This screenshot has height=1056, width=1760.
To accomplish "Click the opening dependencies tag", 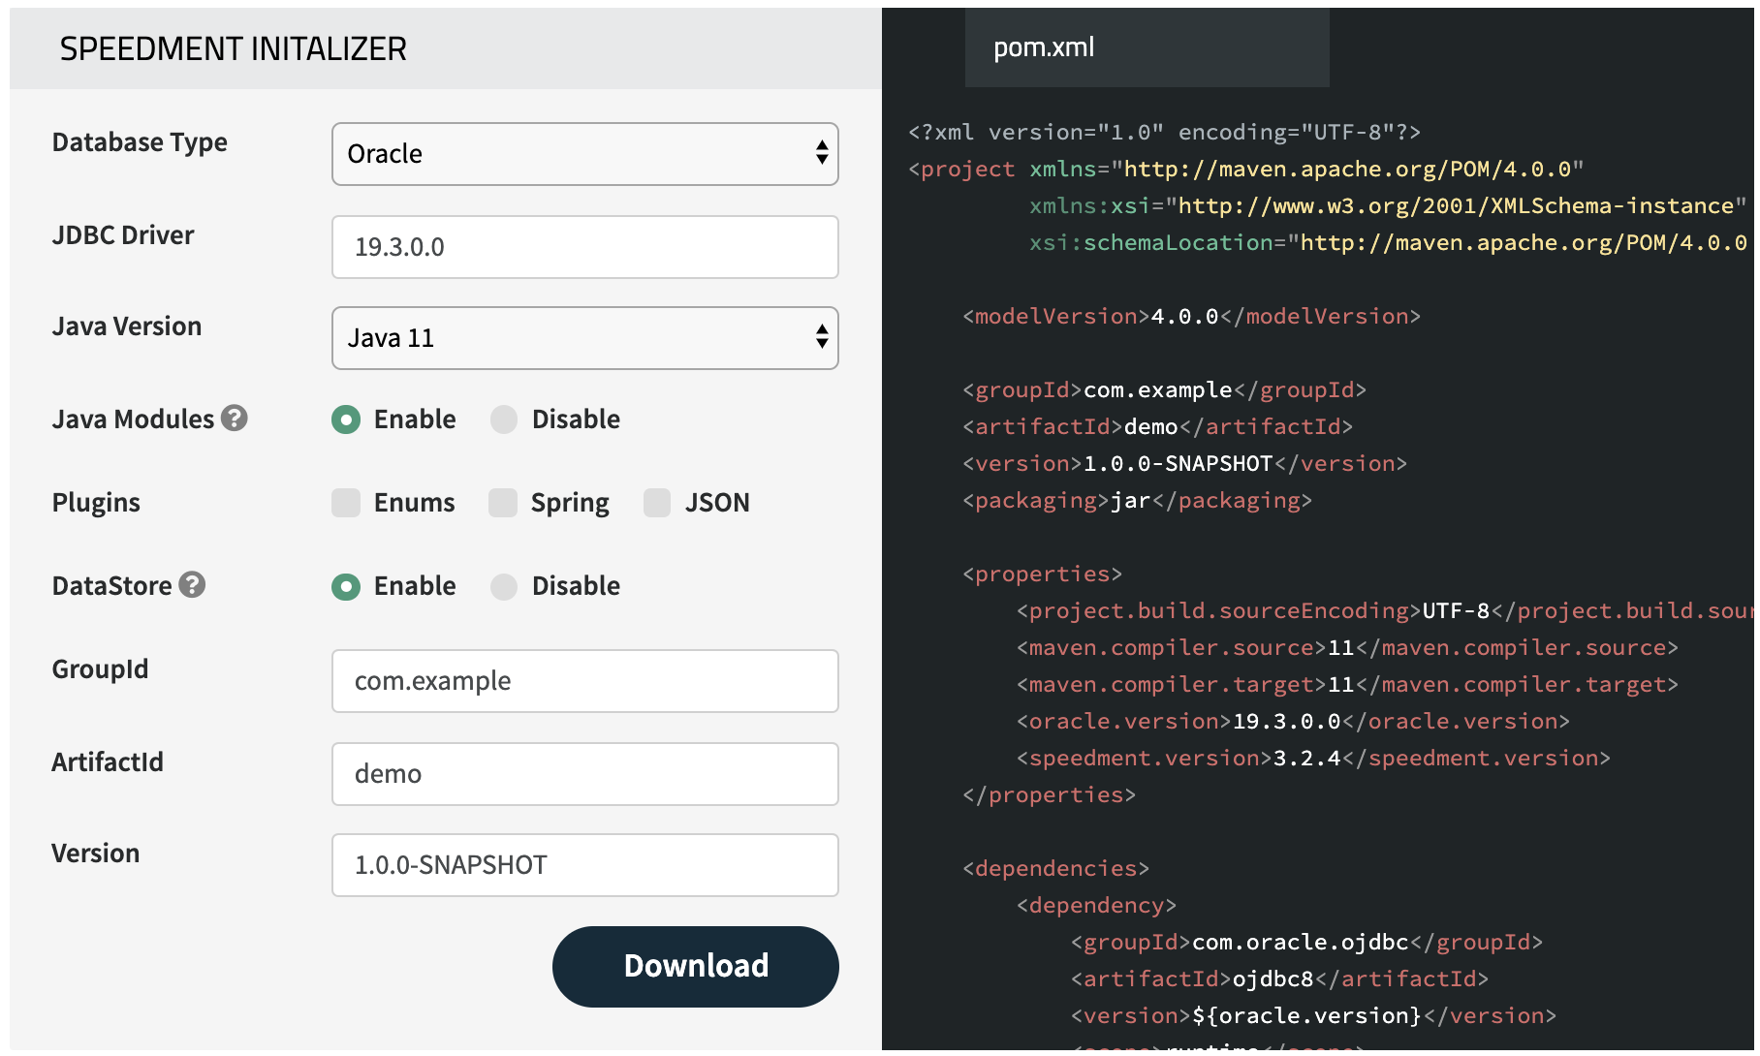I will [1055, 869].
